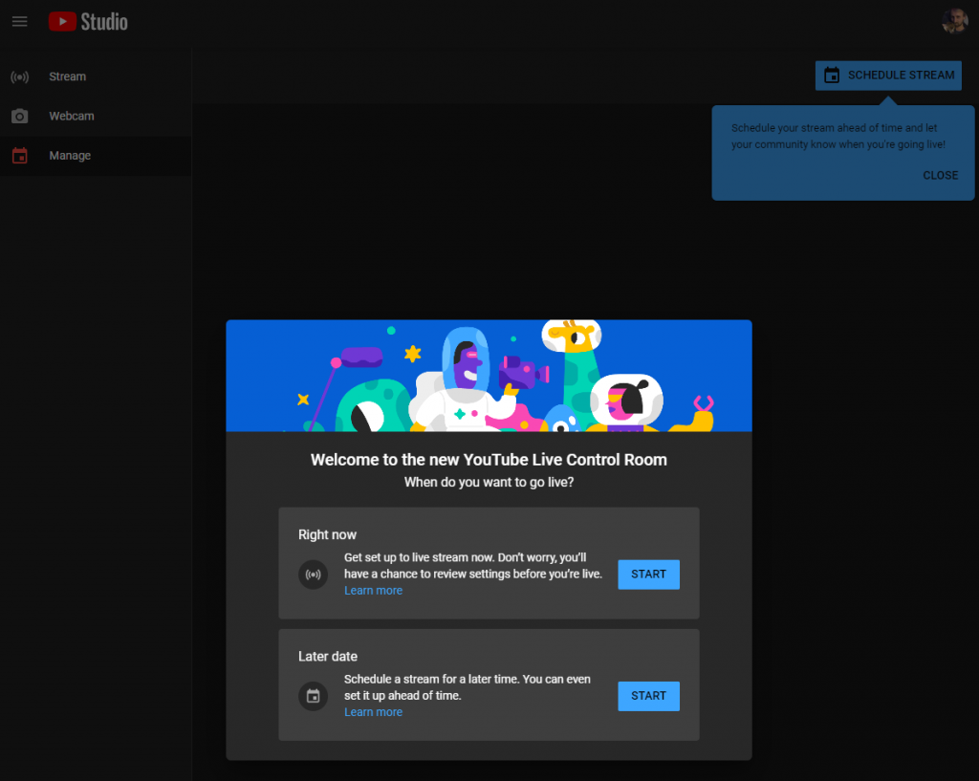
Task: Select the Stream sidebar item
Action: pyautogui.click(x=96, y=76)
